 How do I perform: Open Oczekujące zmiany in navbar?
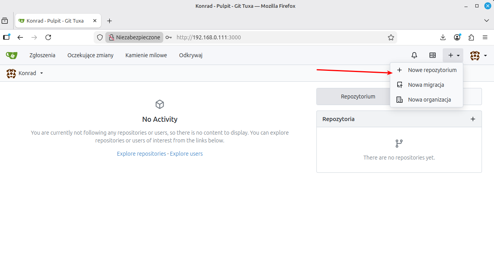[91, 55]
